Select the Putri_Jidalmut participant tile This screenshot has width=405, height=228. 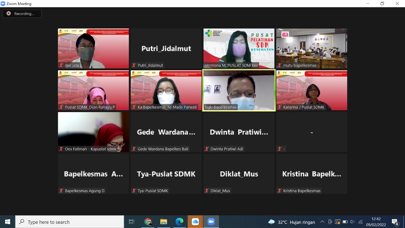(x=166, y=48)
